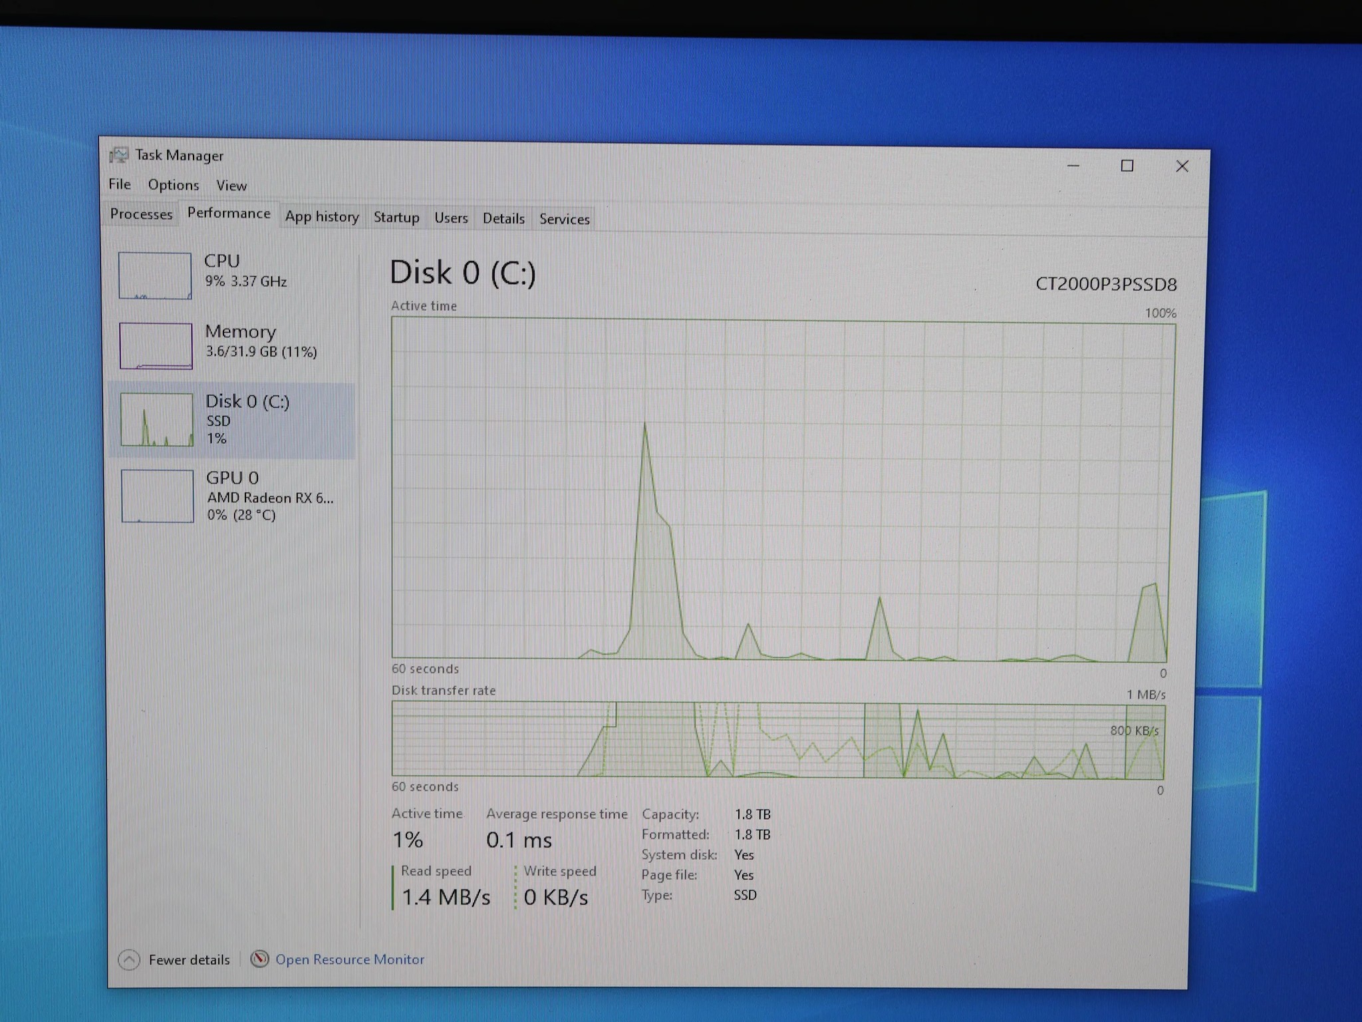
Task: Click the GPU 0 mini graph thumbnail
Action: coord(158,496)
